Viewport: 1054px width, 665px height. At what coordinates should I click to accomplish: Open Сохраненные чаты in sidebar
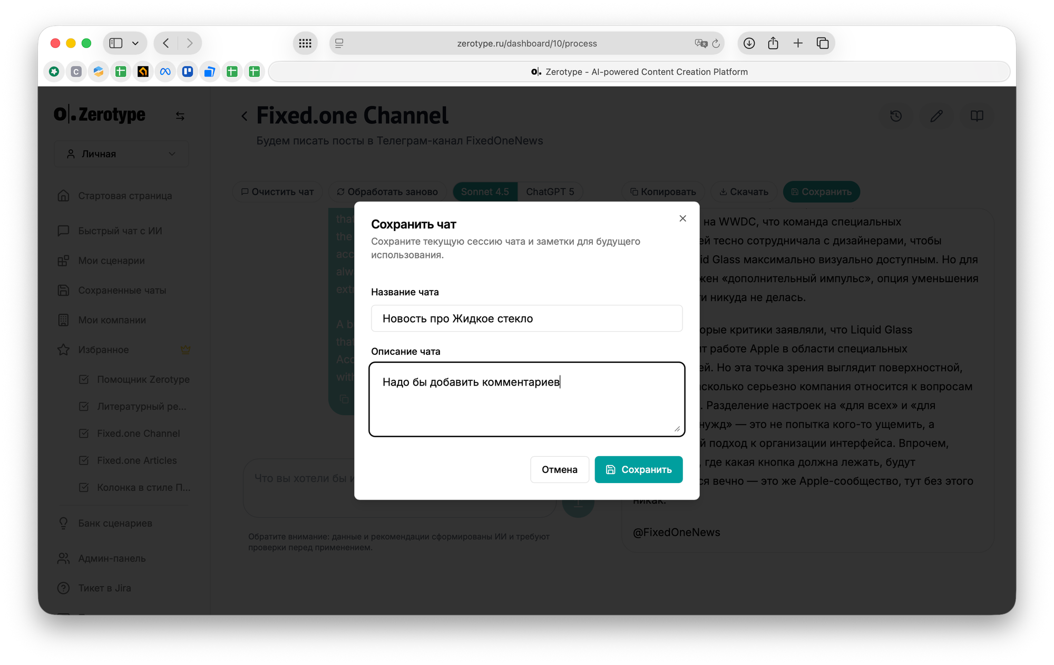tap(122, 290)
